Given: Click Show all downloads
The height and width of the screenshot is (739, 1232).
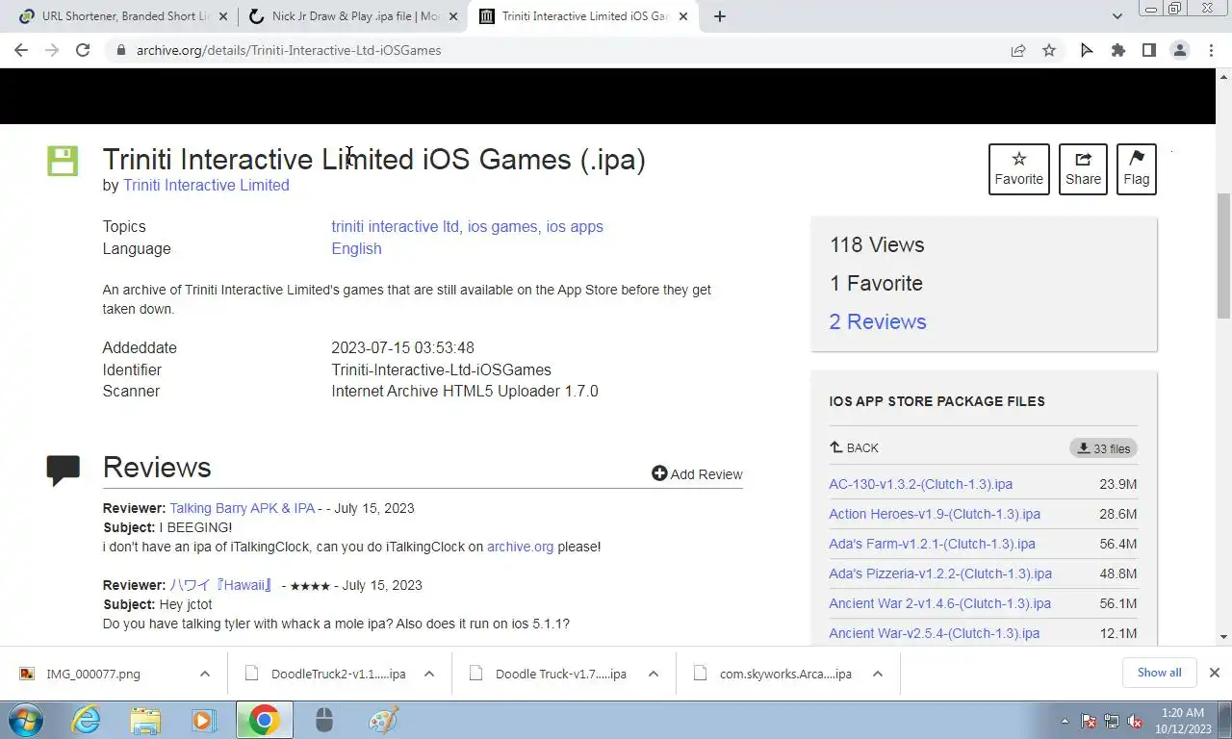Looking at the screenshot, I should pos(1159,673).
